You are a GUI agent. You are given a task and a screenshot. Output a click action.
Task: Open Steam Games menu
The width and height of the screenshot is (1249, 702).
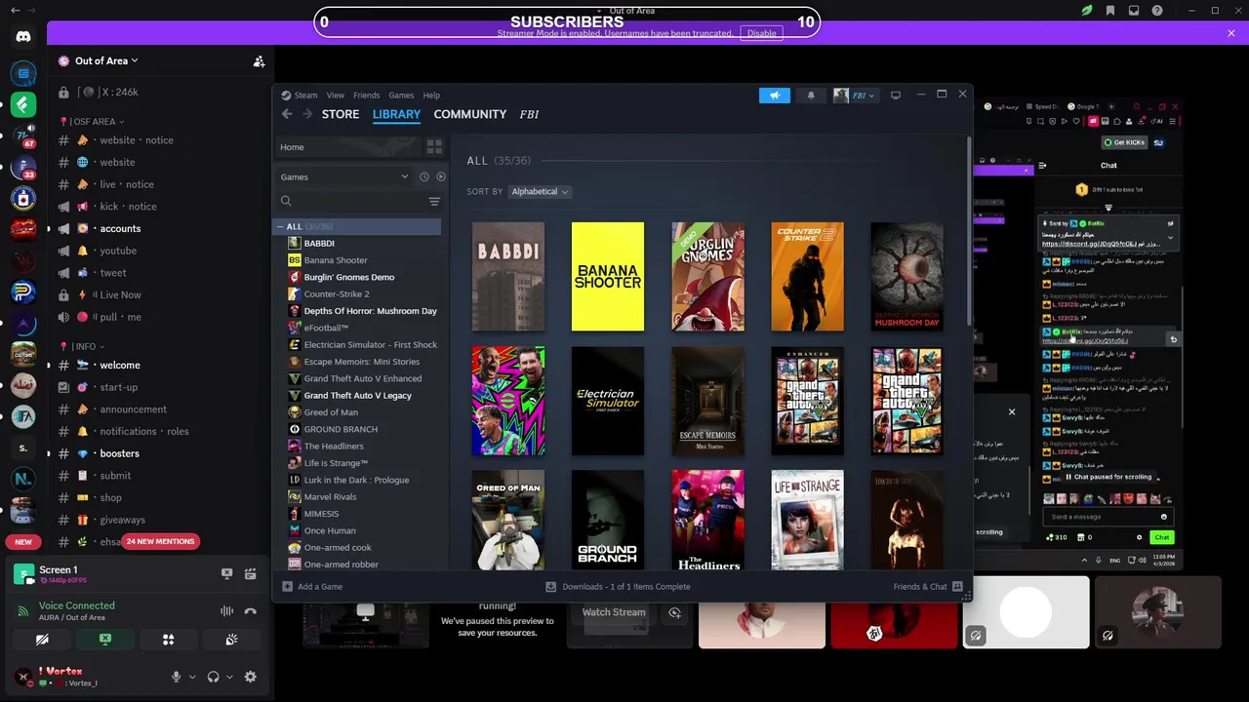coord(401,95)
